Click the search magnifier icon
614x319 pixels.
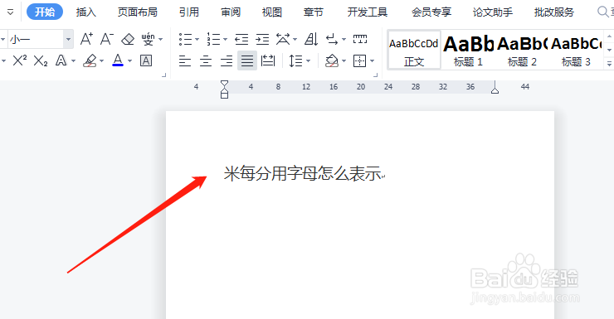(x=602, y=12)
